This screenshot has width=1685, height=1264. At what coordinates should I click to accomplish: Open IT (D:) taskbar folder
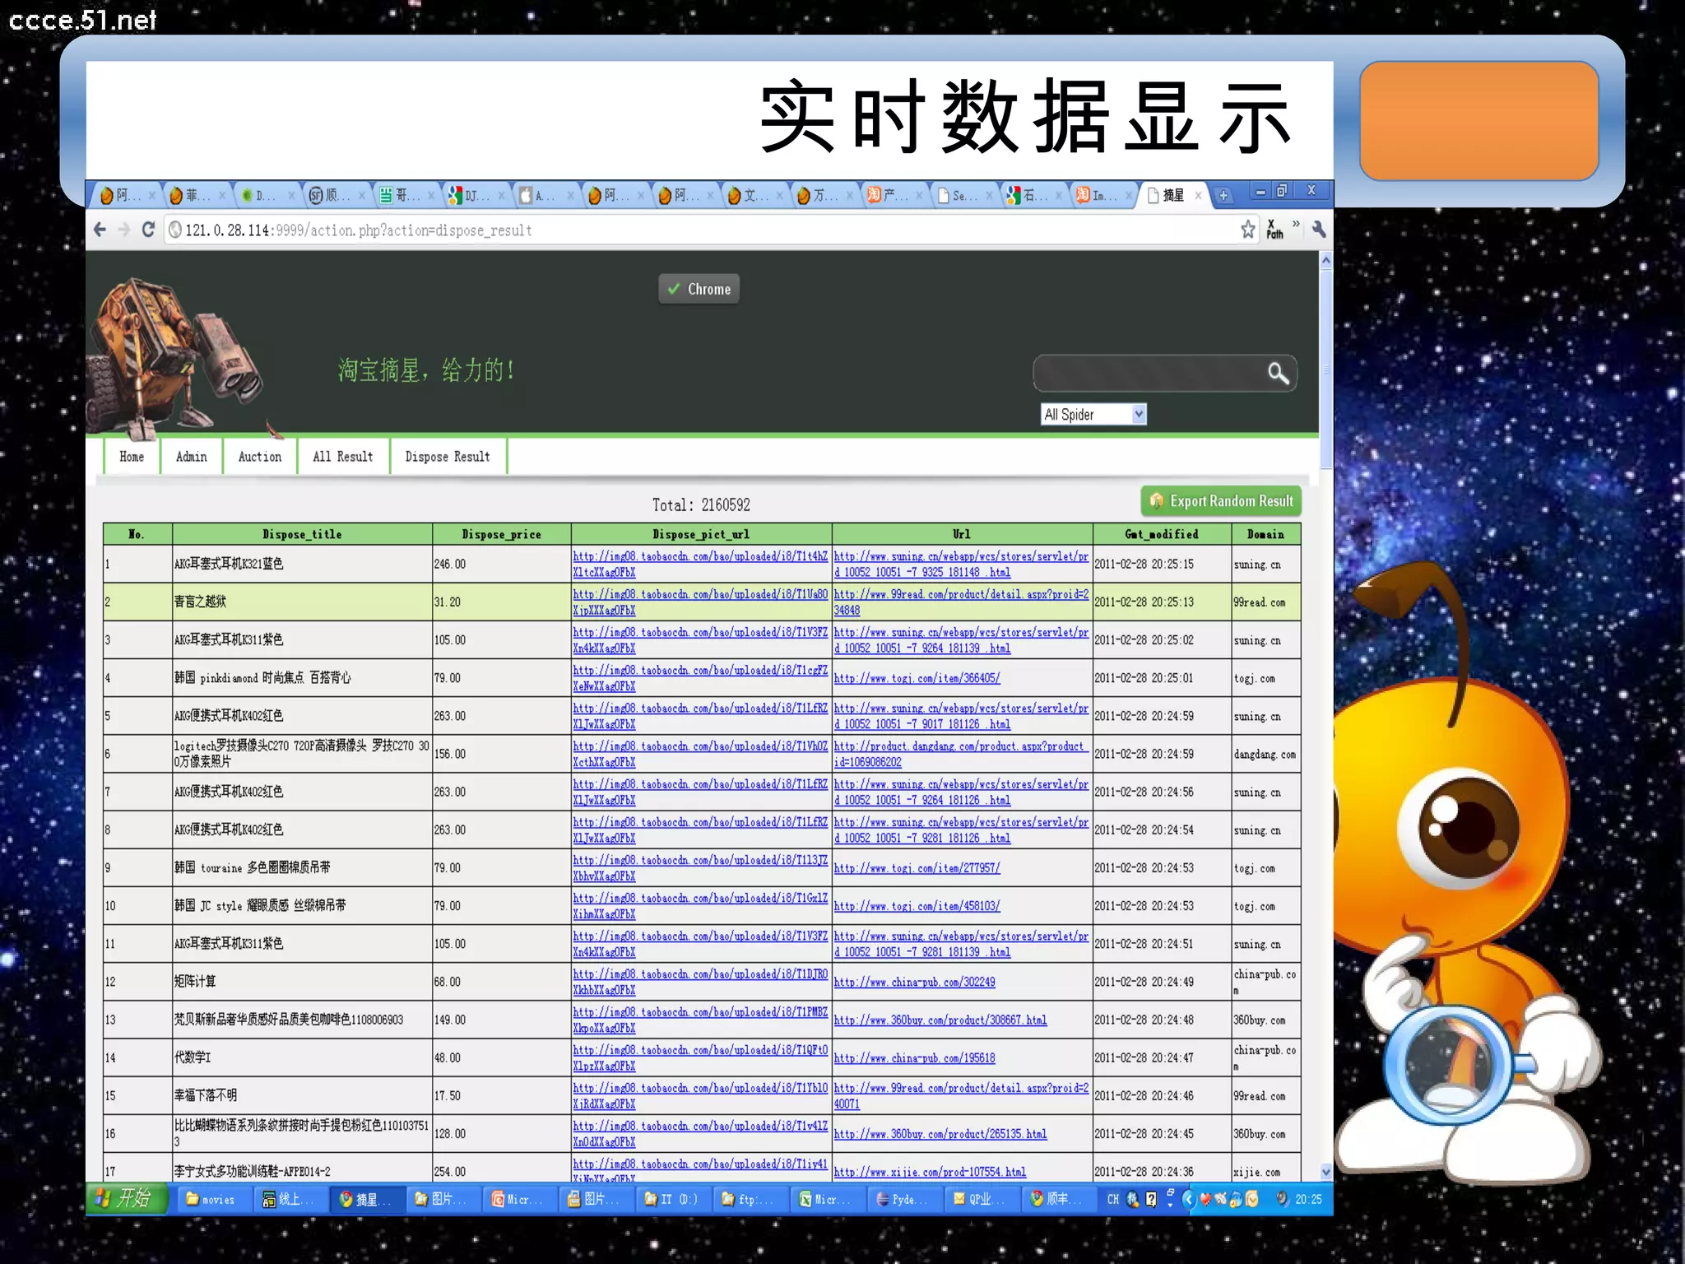pos(673,1199)
